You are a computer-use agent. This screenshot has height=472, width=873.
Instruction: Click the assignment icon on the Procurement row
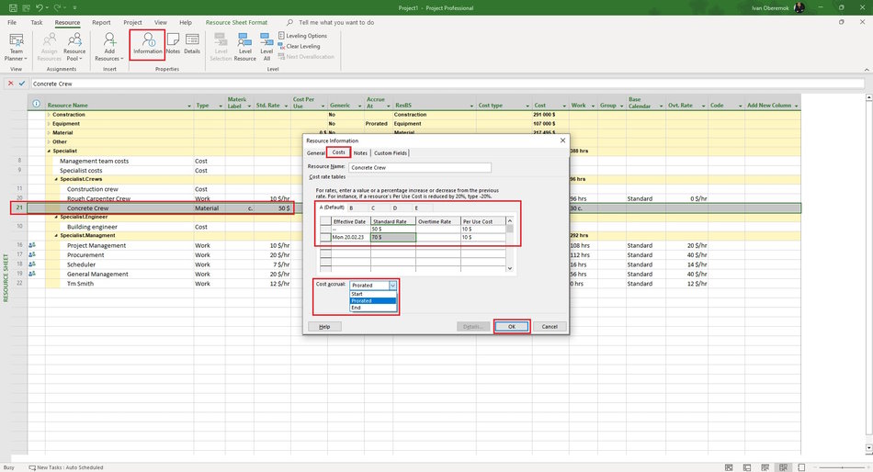click(32, 254)
